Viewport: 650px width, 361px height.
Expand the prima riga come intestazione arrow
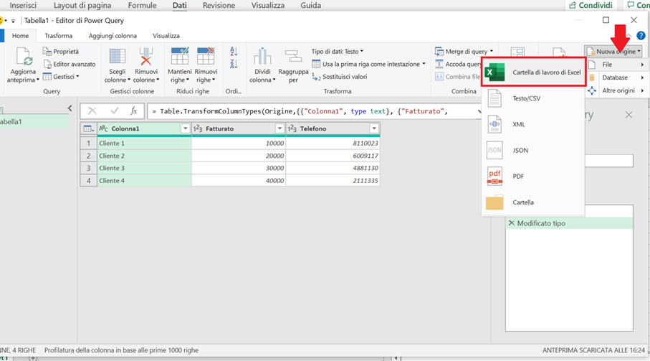(424, 64)
